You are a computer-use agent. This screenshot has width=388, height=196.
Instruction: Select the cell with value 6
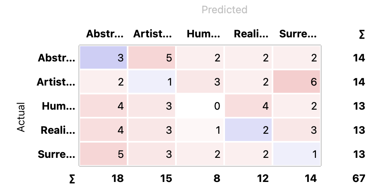click(297, 82)
